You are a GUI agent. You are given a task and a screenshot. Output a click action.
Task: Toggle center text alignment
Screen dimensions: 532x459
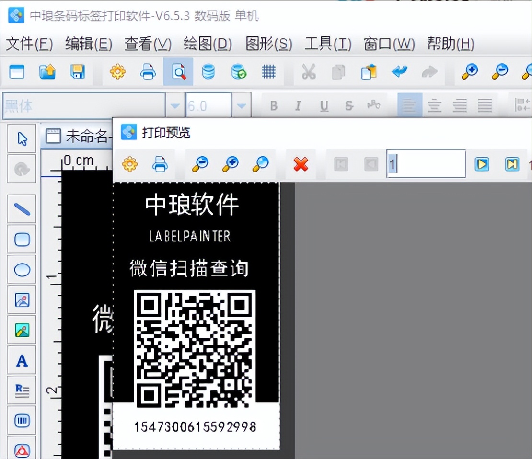[435, 106]
